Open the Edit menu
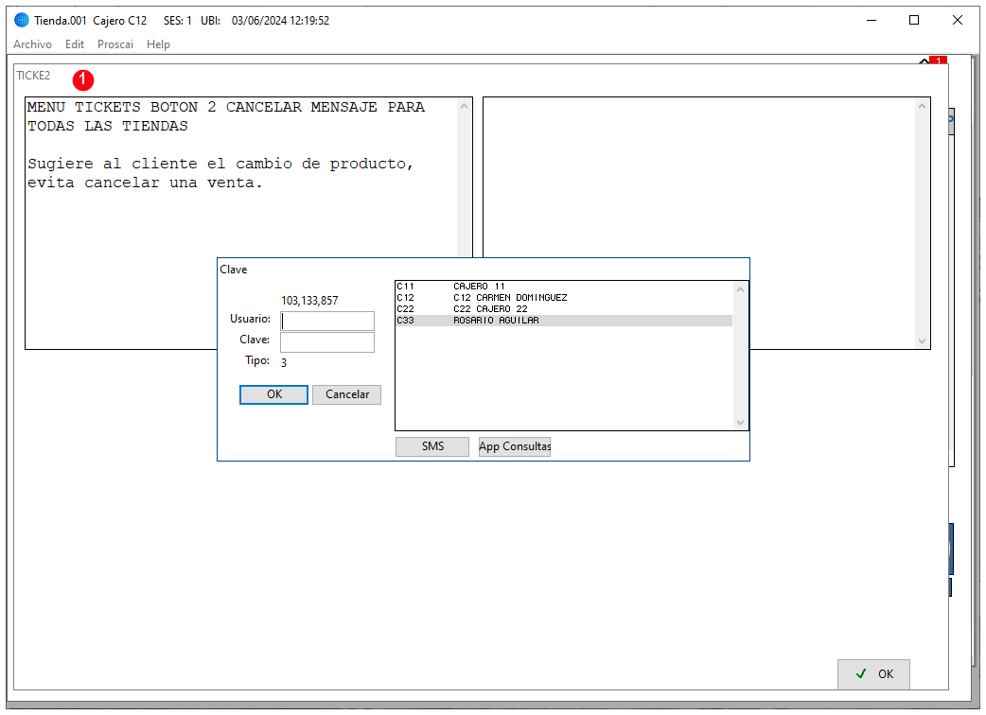Viewport: 986px width, 715px height. pyautogui.click(x=74, y=44)
